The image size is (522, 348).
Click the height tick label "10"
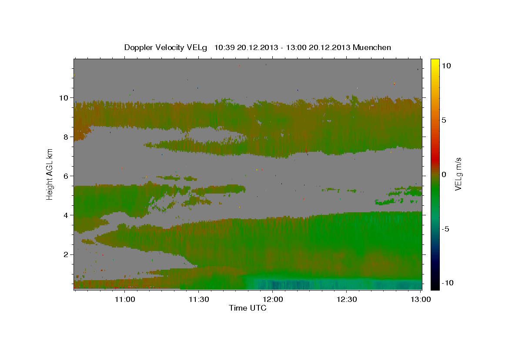pyautogui.click(x=65, y=98)
